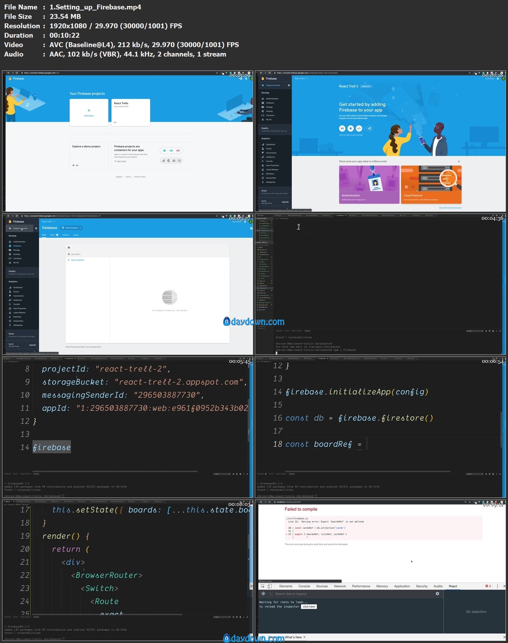Open the orange Cloud Firestore card
508x643 pixels.
(431, 185)
